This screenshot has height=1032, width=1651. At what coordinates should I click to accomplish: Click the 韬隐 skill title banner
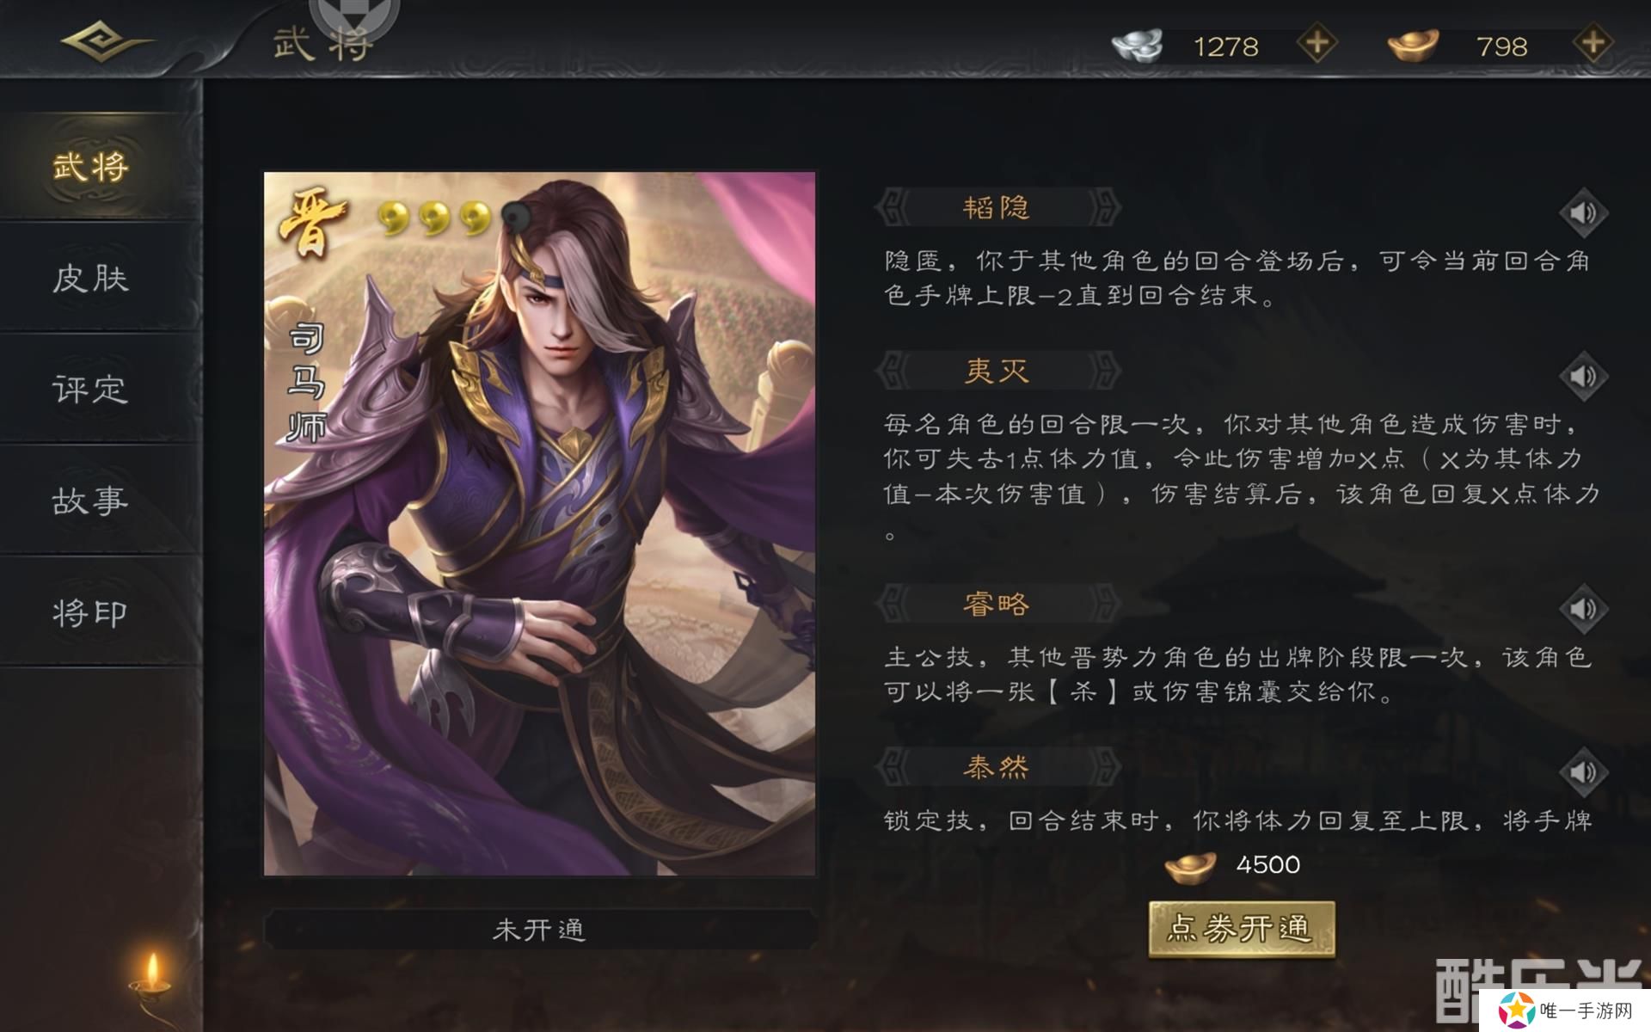click(x=997, y=208)
